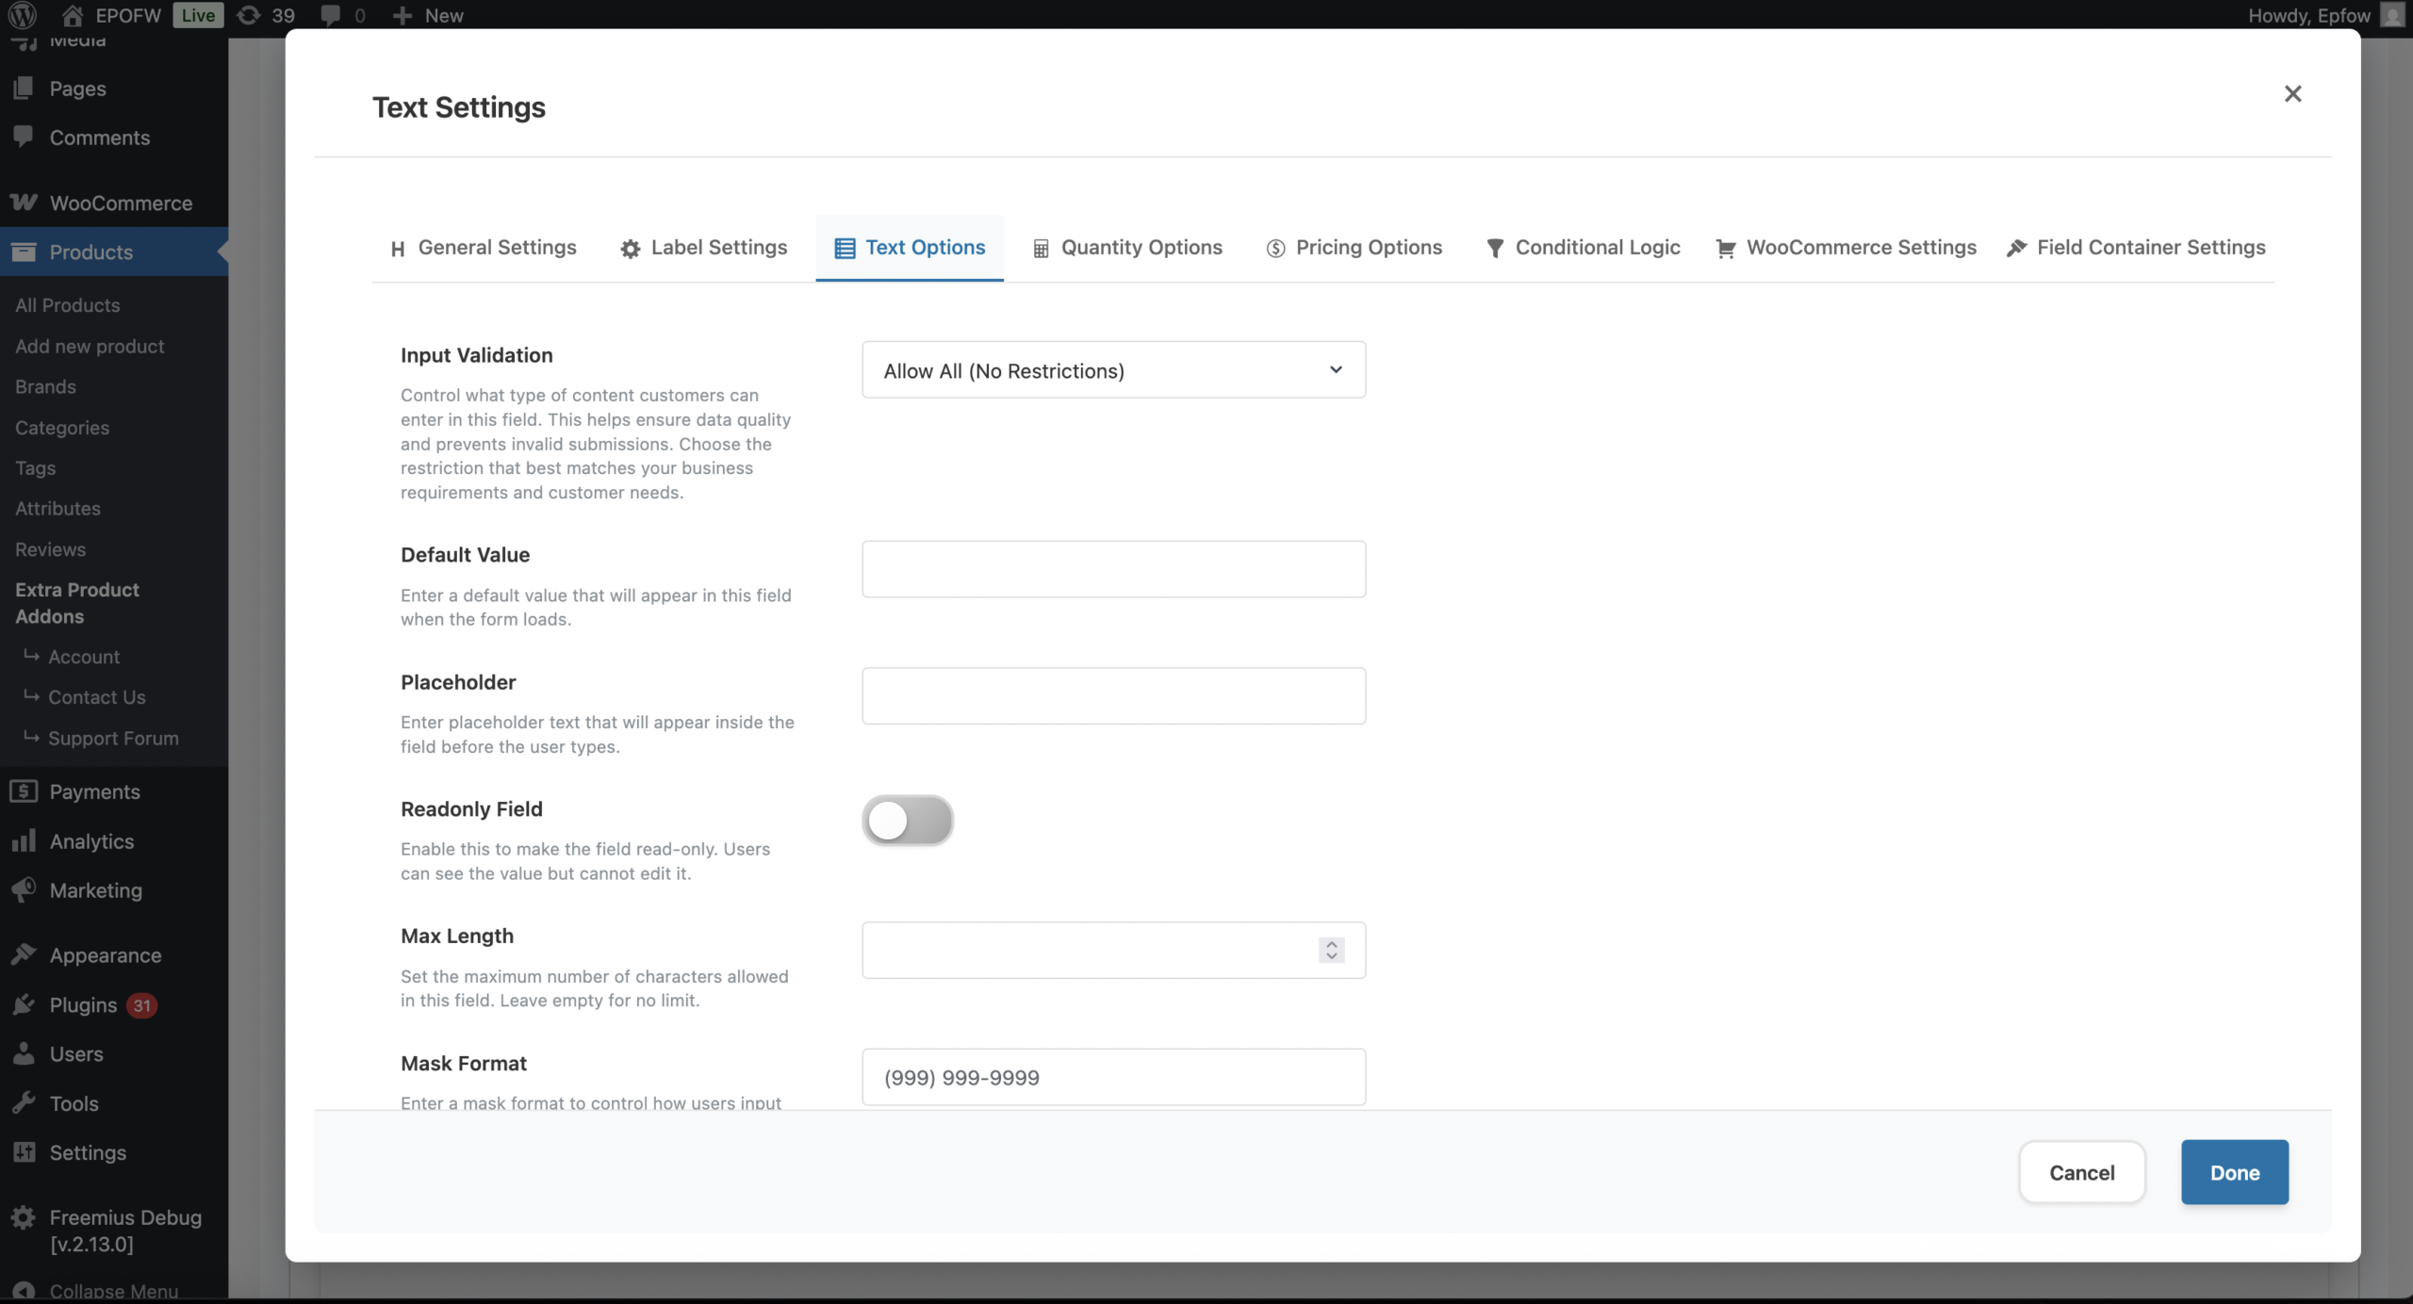This screenshot has width=2413, height=1304.
Task: Click inside the Placeholder text field
Action: (x=1112, y=695)
